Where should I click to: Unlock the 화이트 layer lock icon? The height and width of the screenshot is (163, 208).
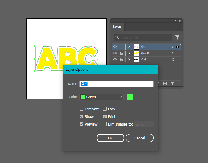pyautogui.click(x=121, y=53)
